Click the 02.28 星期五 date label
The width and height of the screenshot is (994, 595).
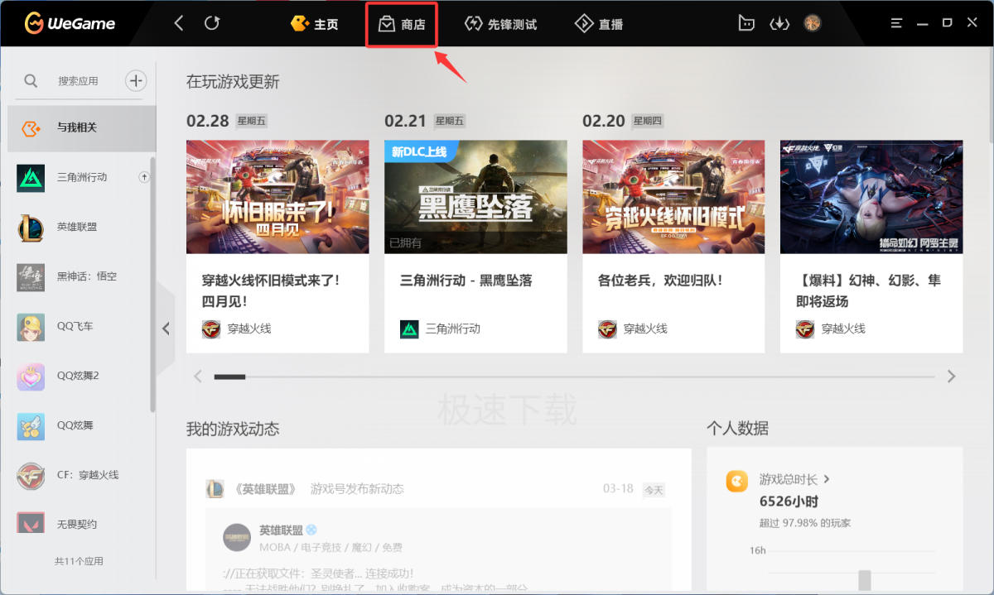pyautogui.click(x=227, y=121)
